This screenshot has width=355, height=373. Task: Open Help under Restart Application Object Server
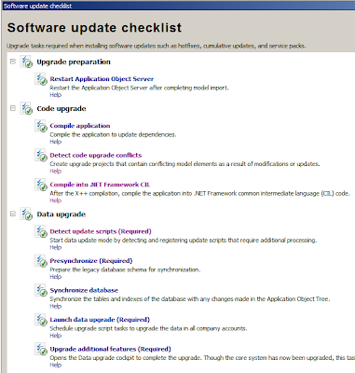pyautogui.click(x=56, y=95)
